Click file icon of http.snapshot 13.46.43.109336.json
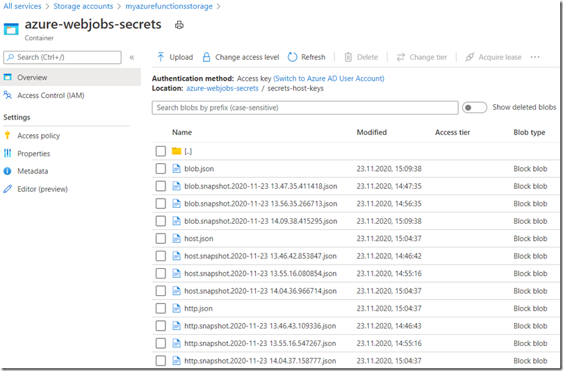This screenshot has height=371, width=563. point(177,326)
